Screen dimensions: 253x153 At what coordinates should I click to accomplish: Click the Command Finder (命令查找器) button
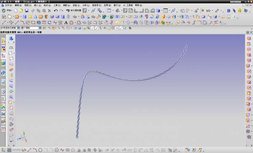click(x=73, y=11)
